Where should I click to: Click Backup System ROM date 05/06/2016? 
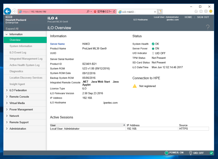[89, 78]
